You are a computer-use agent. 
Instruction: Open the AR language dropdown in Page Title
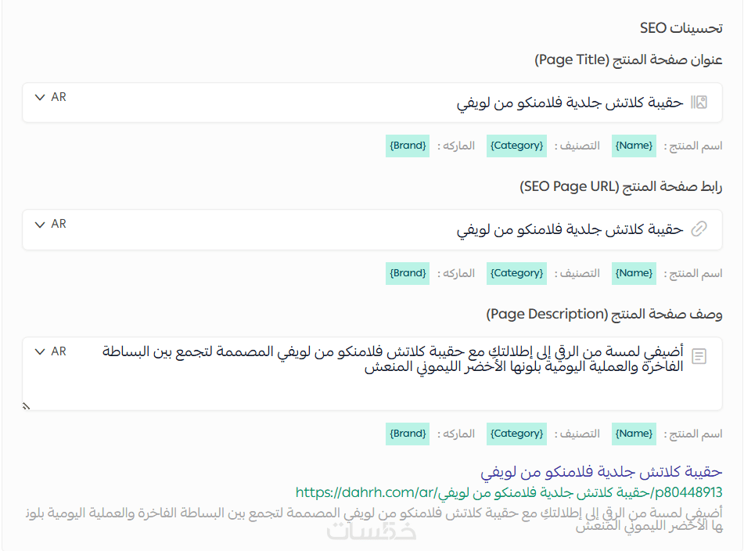tap(50, 97)
